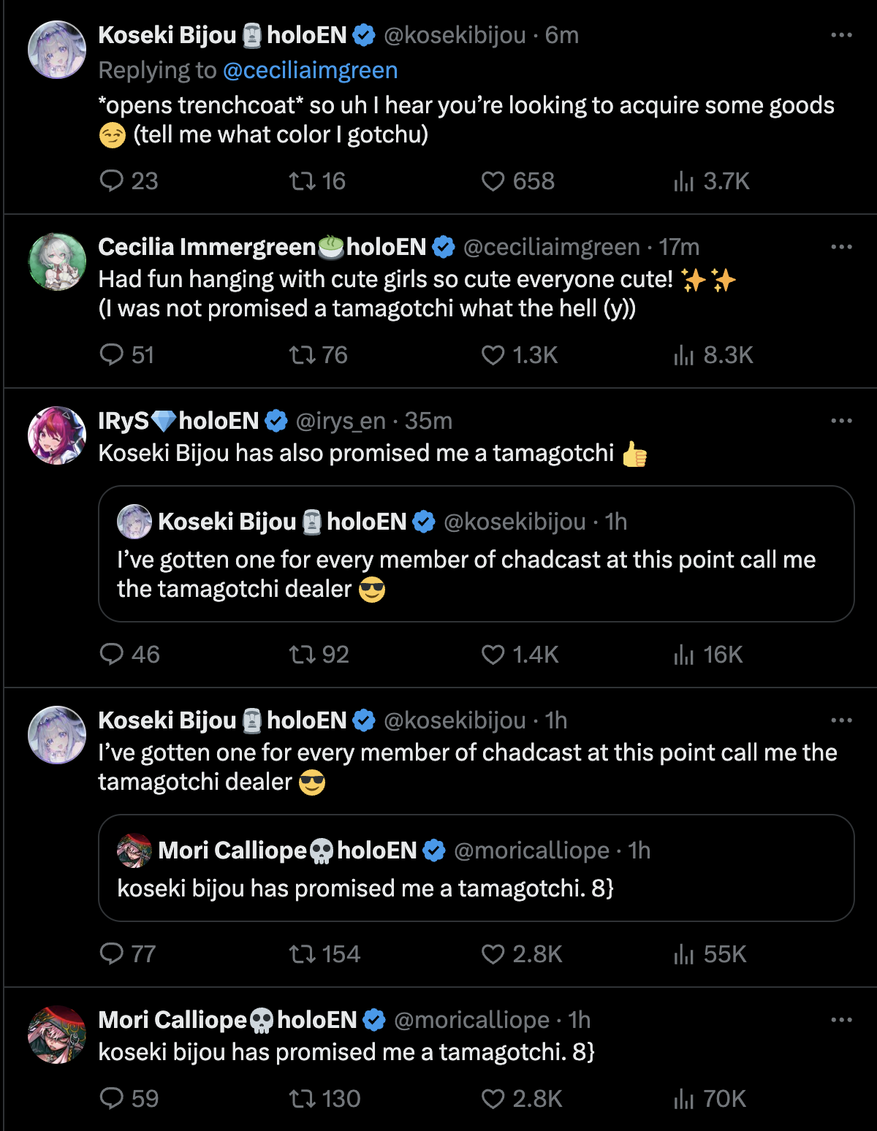This screenshot has width=877, height=1131.
Task: Open more menu on Bijou's tamagotchi dealer tweet
Action: point(842,720)
